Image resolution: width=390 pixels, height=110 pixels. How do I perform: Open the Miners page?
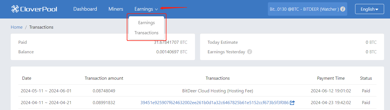click(x=116, y=9)
